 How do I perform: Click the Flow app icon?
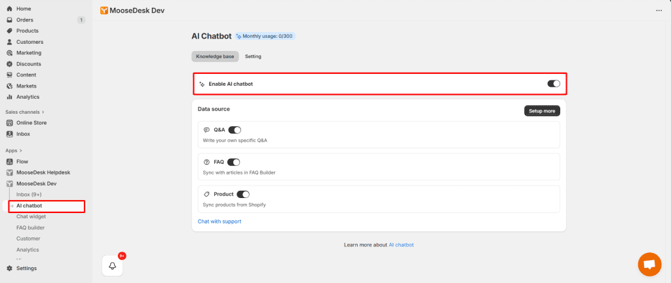[x=9, y=161]
